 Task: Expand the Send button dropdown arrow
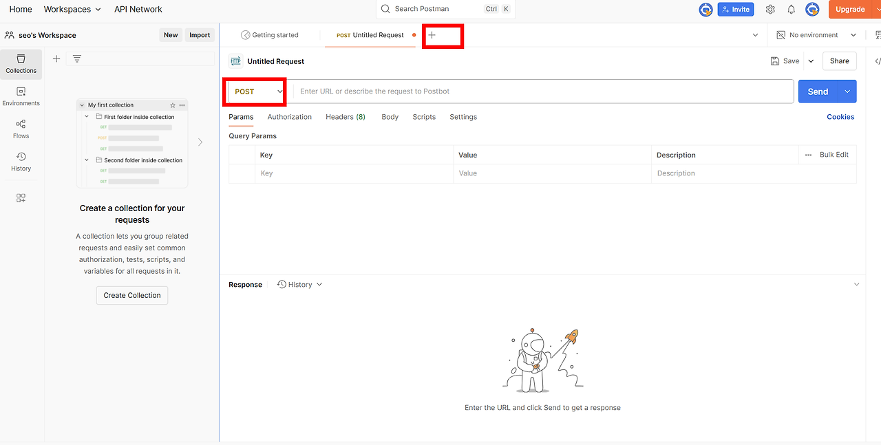point(847,91)
